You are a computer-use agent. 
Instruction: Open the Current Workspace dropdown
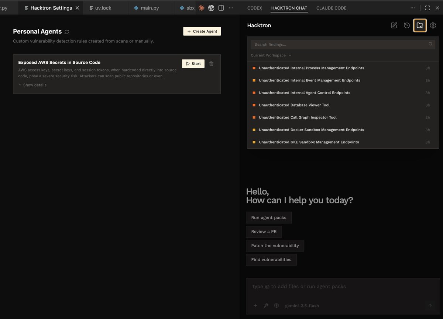pos(271,55)
